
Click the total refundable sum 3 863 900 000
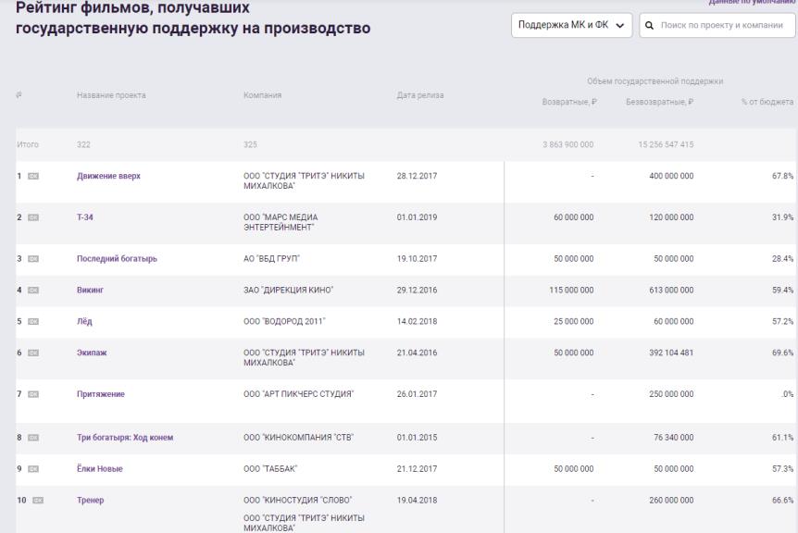568,144
